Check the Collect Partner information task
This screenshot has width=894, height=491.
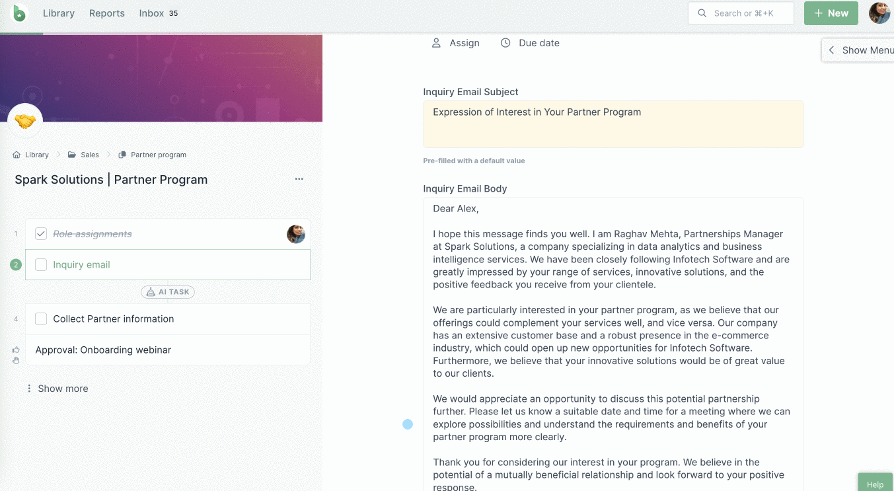click(x=41, y=319)
